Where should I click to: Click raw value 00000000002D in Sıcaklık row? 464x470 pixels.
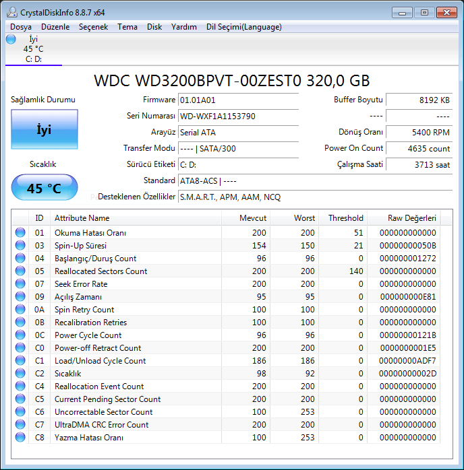pyautogui.click(x=407, y=374)
